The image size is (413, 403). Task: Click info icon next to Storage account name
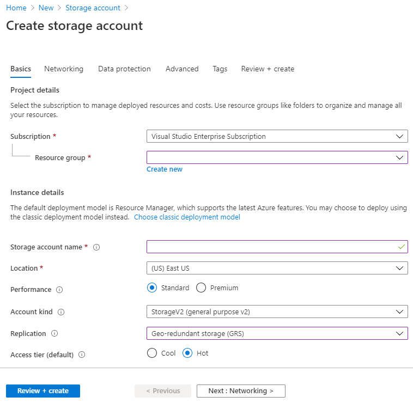[96, 247]
